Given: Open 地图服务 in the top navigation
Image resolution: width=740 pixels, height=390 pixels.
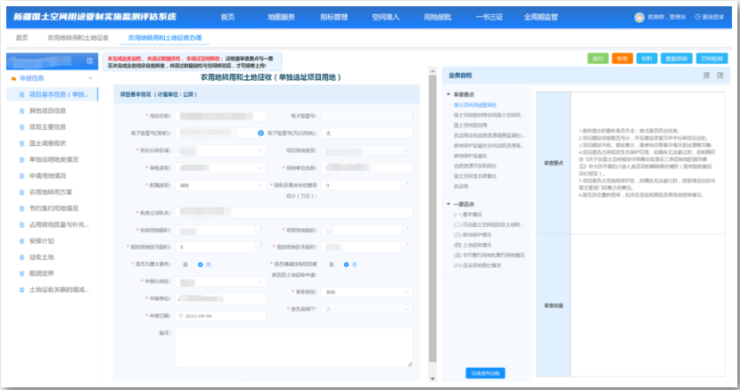Looking at the screenshot, I should coord(282,17).
